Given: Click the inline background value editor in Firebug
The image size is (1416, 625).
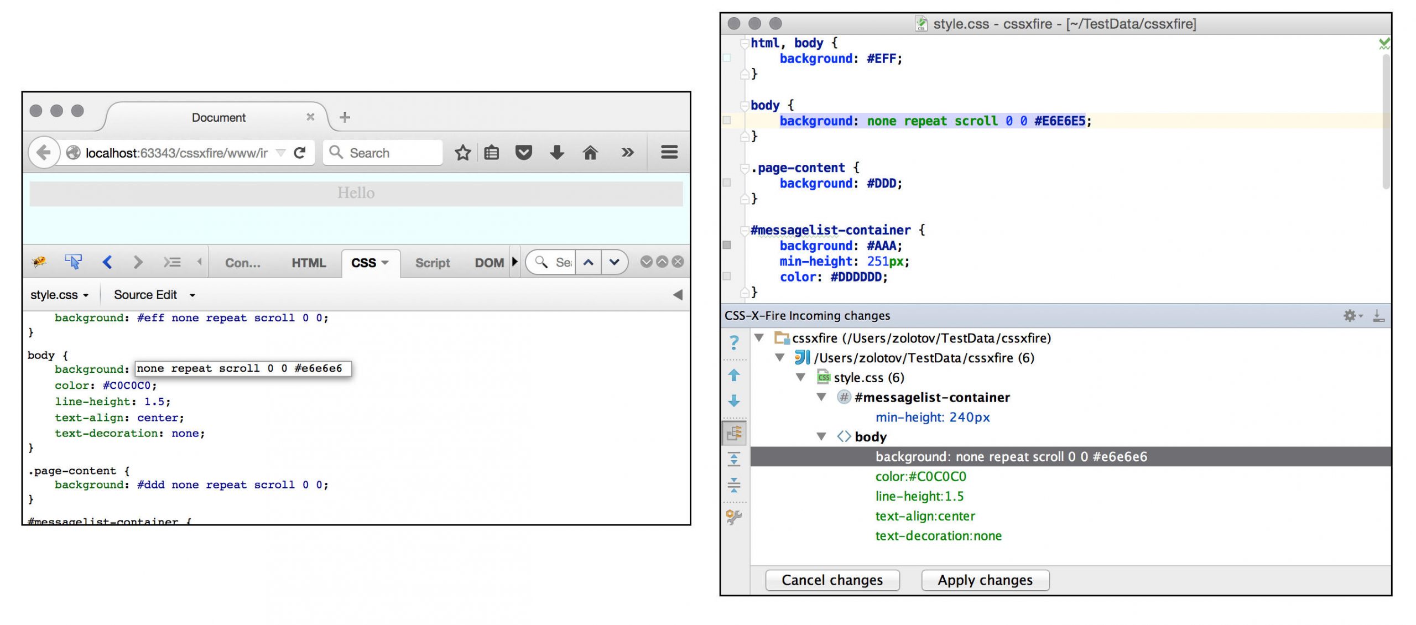Looking at the screenshot, I should click(x=243, y=368).
